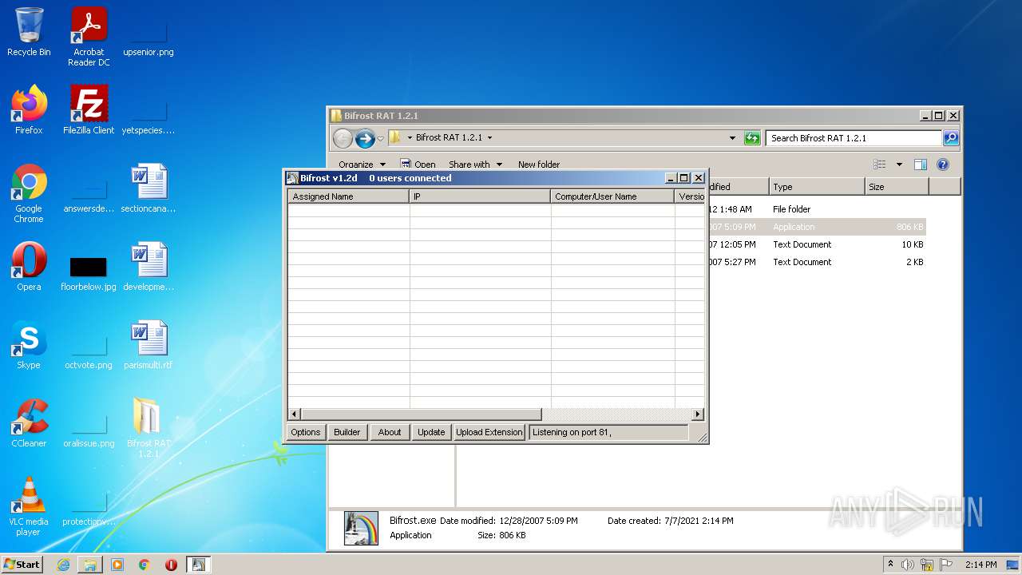Click Chrome icon in taskbar
This screenshot has height=575, width=1022.
pos(145,565)
